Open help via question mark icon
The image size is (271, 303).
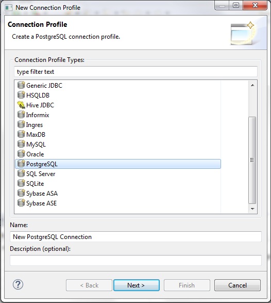(18, 284)
